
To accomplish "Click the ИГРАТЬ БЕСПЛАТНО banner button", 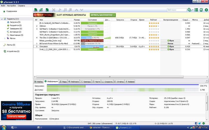I will click(102, 15).
